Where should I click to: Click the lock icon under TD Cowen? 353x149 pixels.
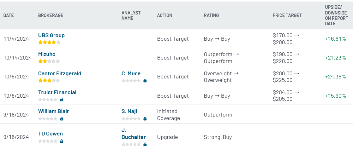(x=62, y=141)
